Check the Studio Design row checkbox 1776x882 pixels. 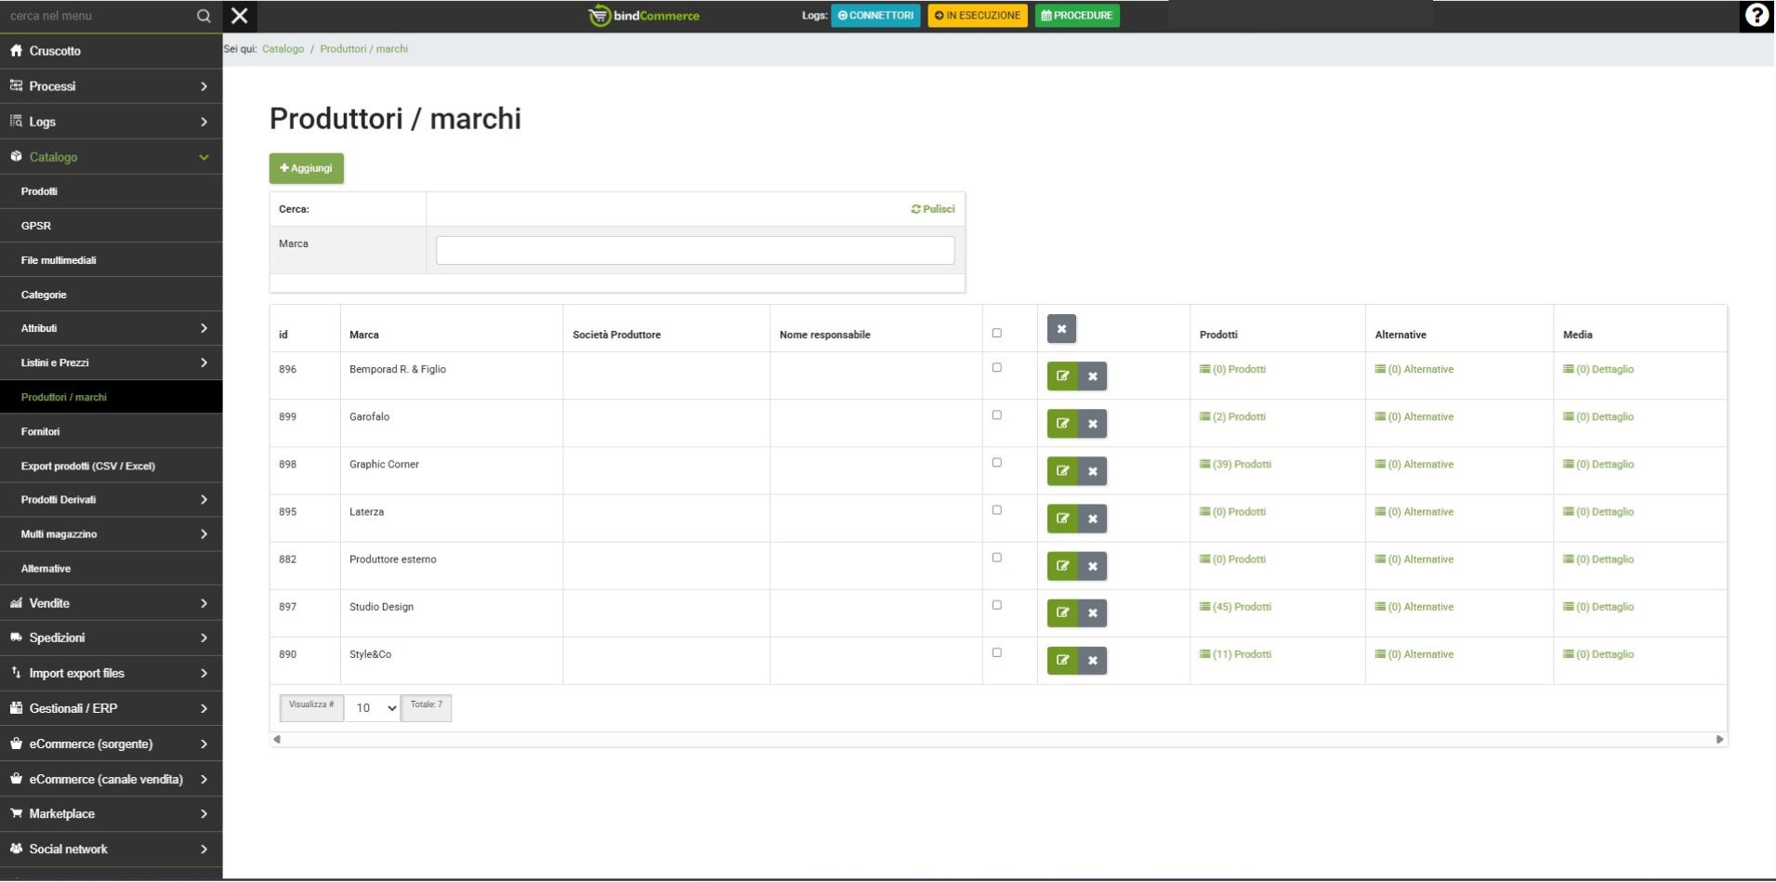[x=996, y=605]
